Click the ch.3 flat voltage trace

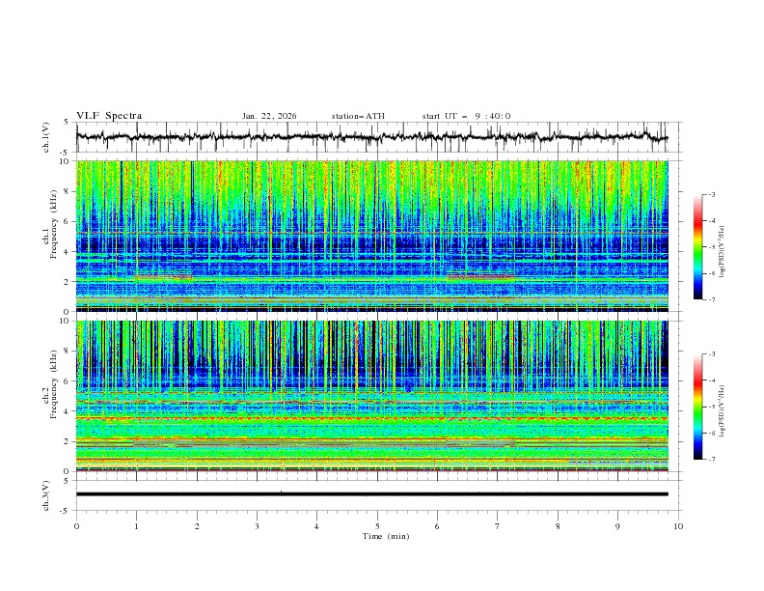click(x=371, y=494)
